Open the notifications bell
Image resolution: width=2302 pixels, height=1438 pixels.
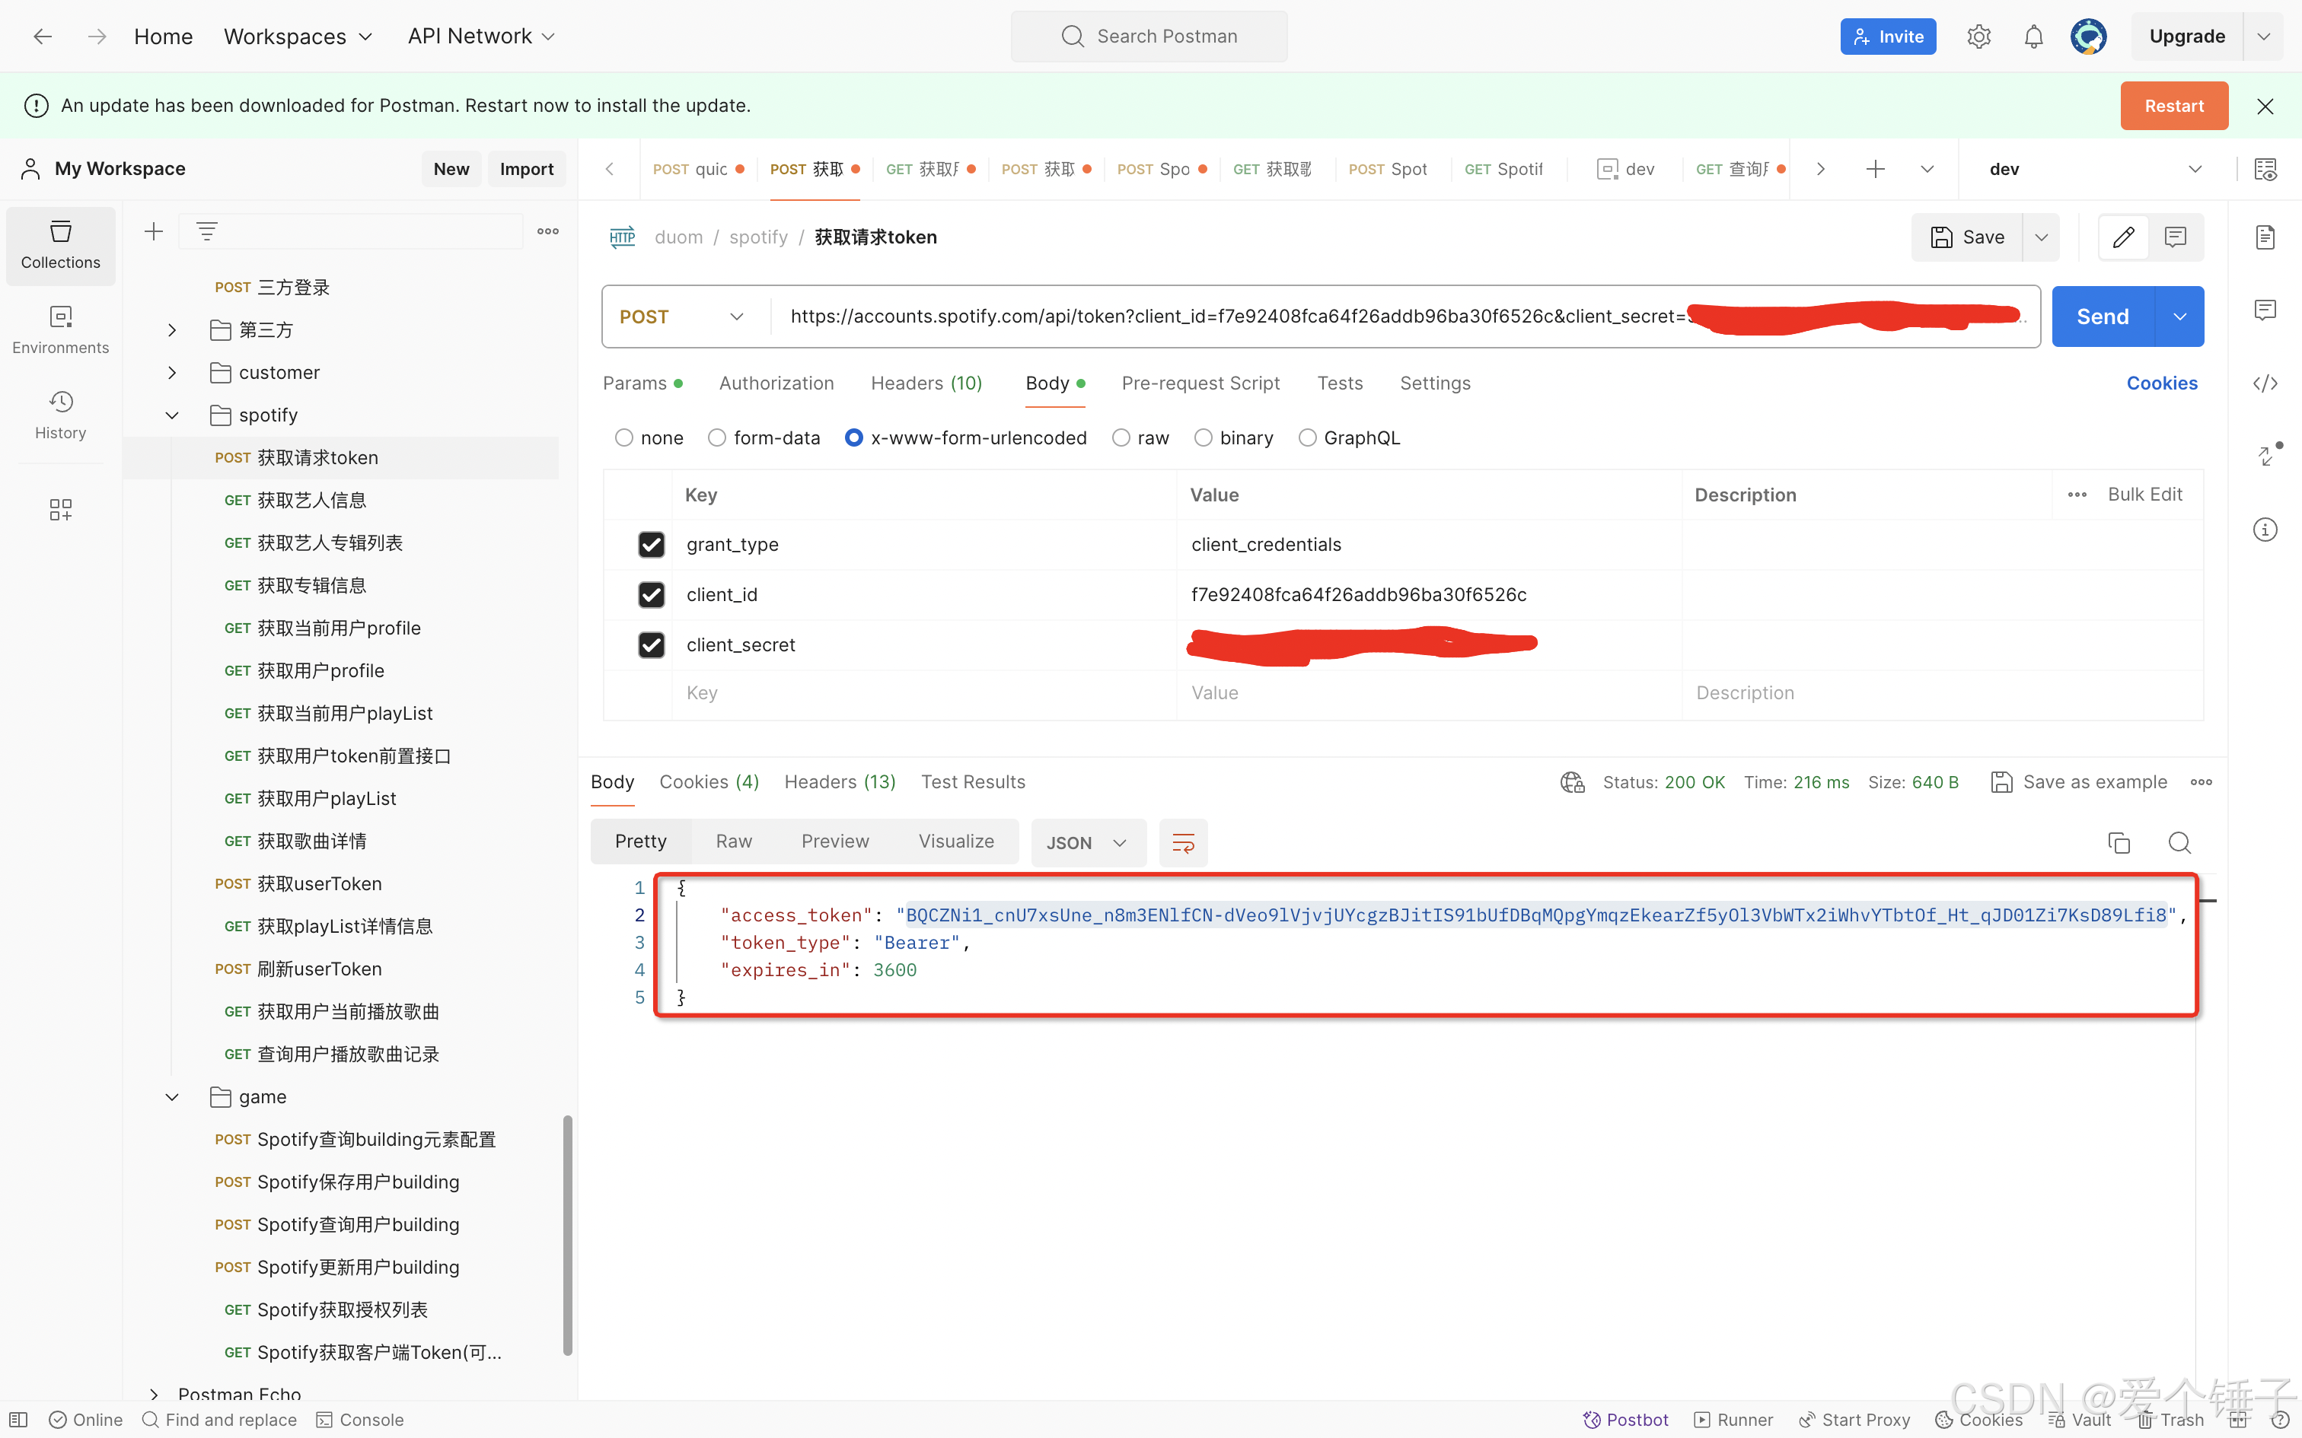[x=2033, y=37]
